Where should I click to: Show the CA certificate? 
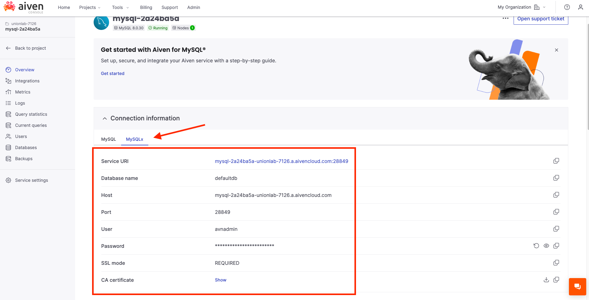tap(220, 280)
